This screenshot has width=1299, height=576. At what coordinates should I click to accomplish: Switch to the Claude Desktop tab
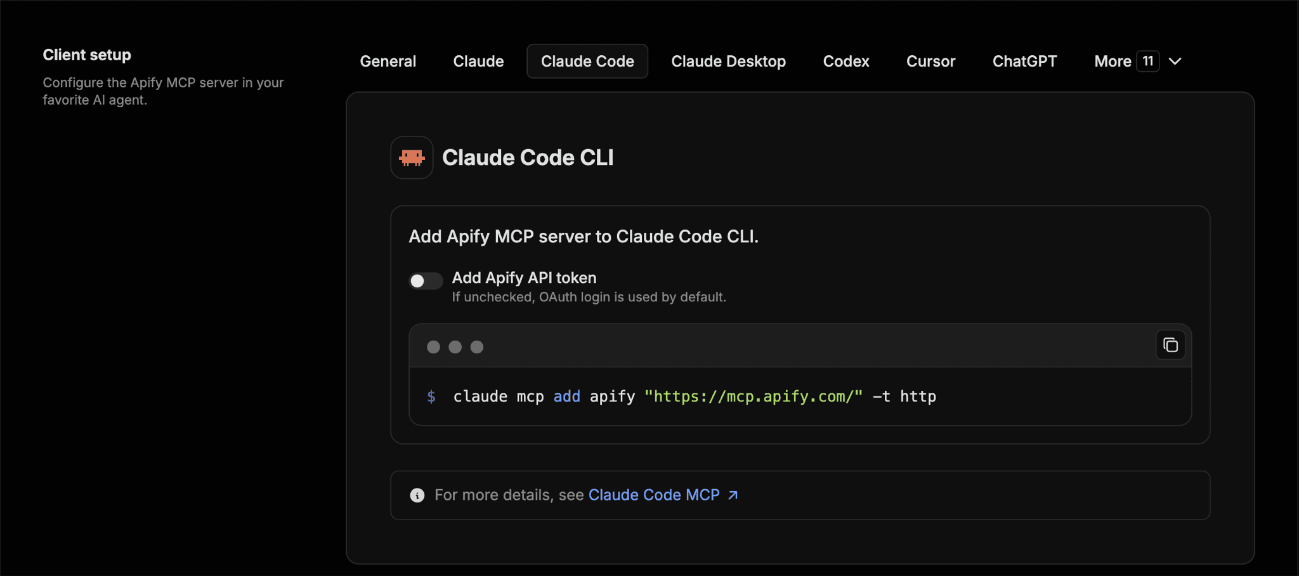tap(729, 62)
